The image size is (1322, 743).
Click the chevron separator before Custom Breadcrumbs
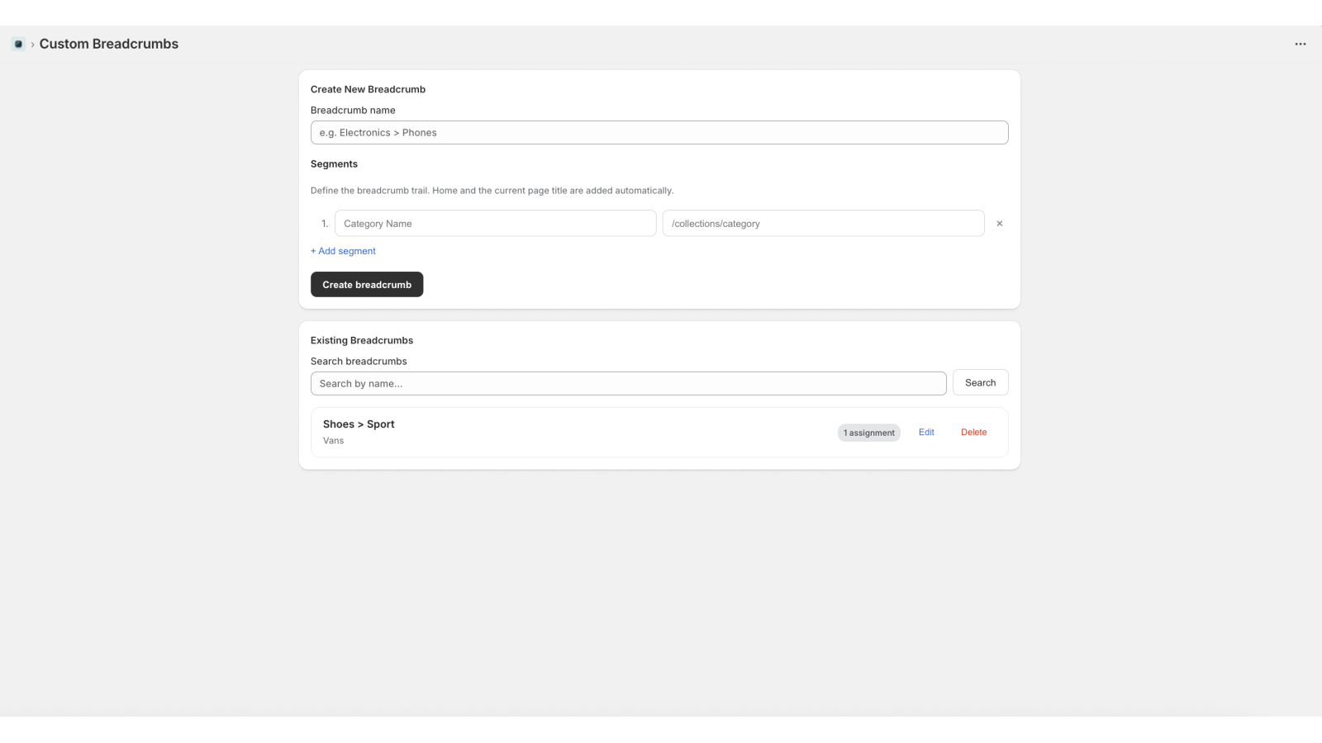point(32,45)
